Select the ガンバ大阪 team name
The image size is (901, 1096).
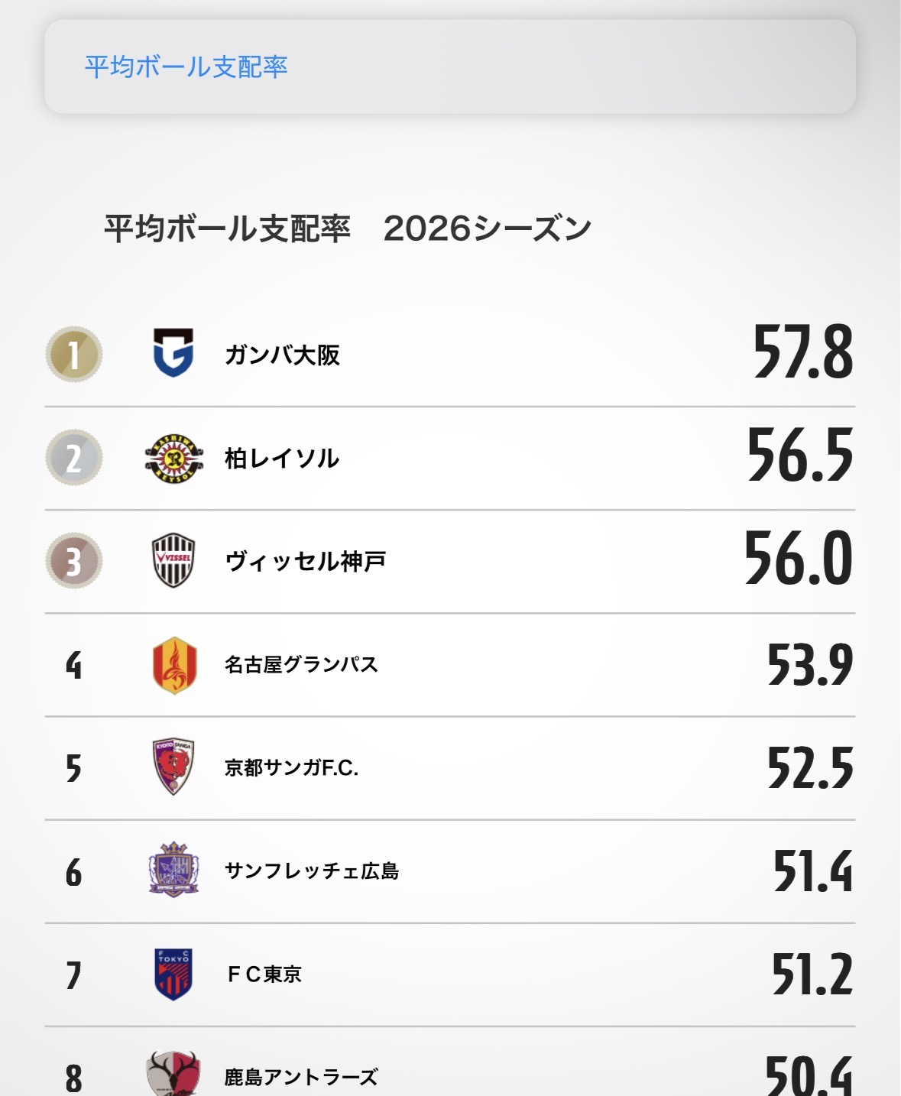point(282,355)
